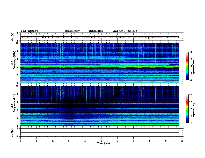This screenshot has width=205, height=158.
Task: Click the "-3" tick on ch.2 color bar
Action: 191,95
